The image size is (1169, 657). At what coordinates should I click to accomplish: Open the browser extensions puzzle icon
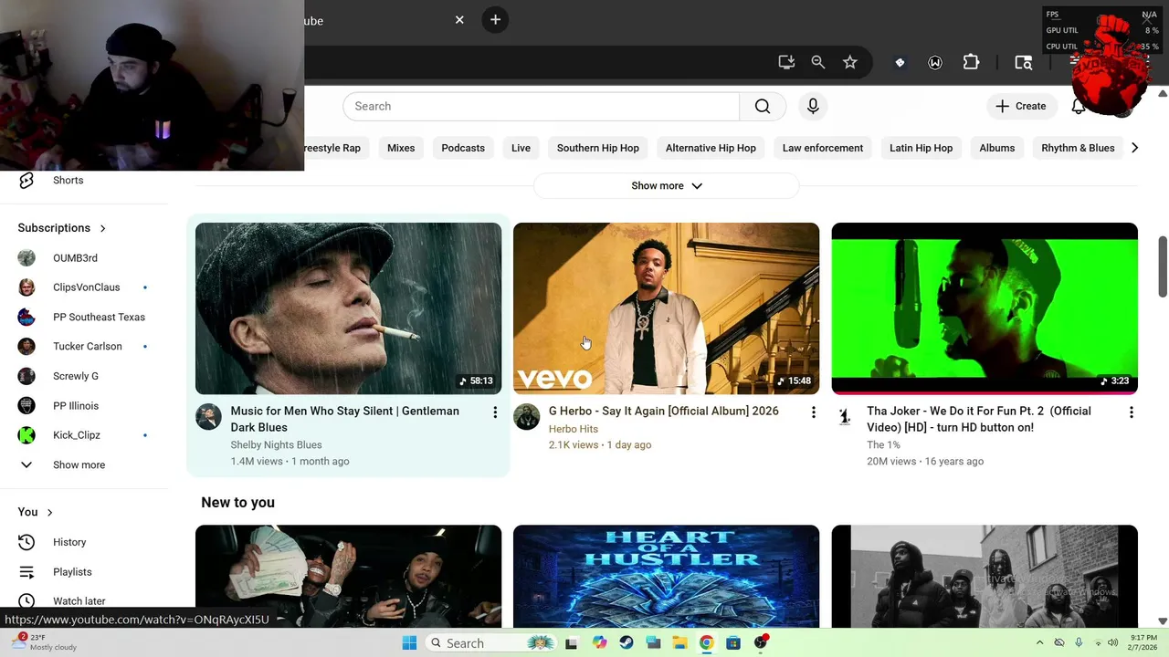[971, 62]
